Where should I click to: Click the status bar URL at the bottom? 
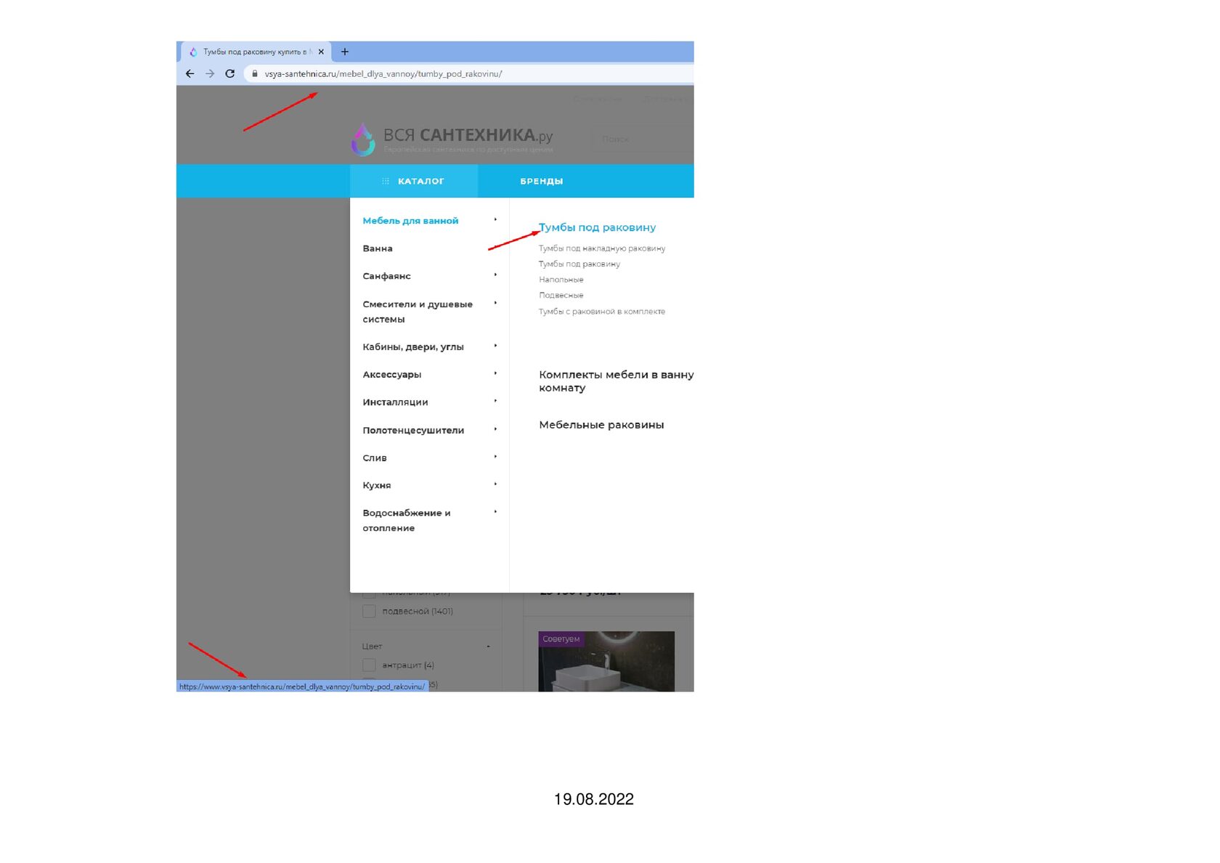point(302,686)
